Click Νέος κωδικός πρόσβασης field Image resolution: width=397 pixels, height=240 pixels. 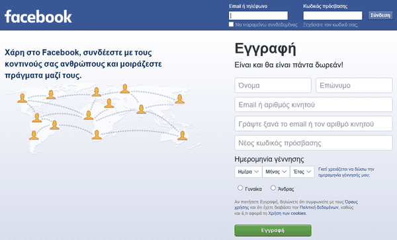(x=314, y=143)
